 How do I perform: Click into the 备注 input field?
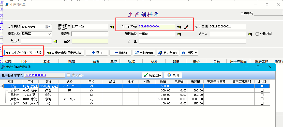pyautogui.click(x=192, y=41)
